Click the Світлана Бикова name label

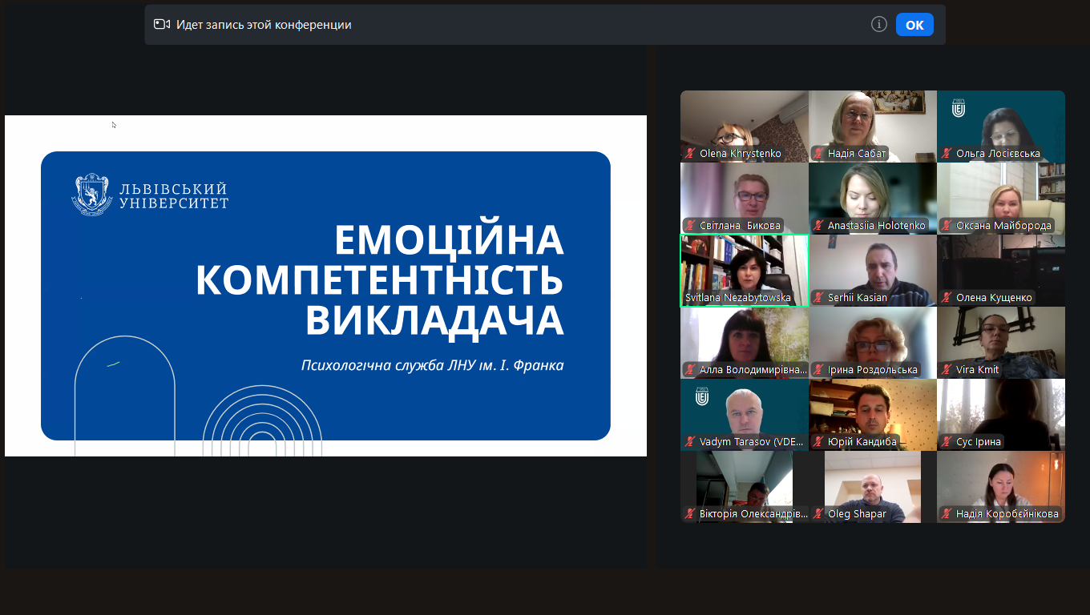(740, 226)
